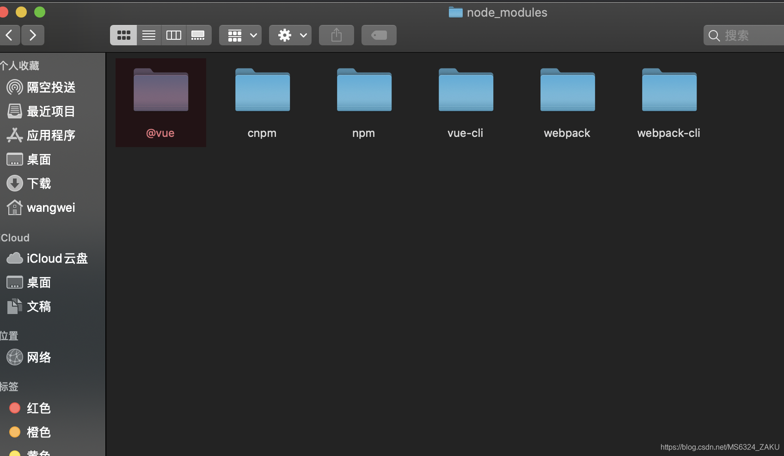The width and height of the screenshot is (784, 456).
Task: Click the green zoom window button
Action: click(40, 12)
